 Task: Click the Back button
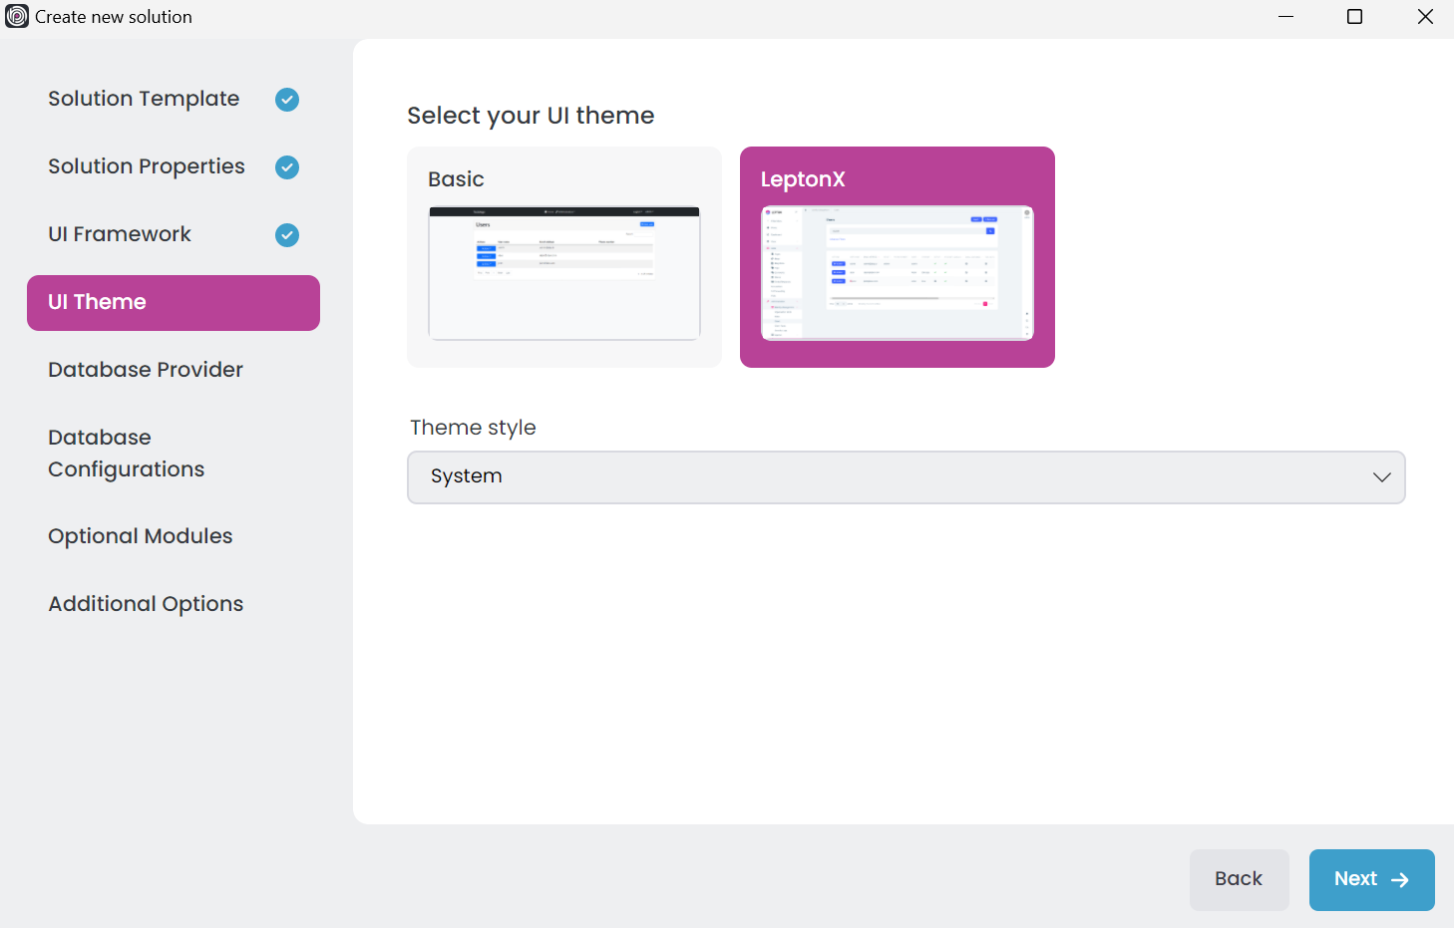click(1240, 880)
